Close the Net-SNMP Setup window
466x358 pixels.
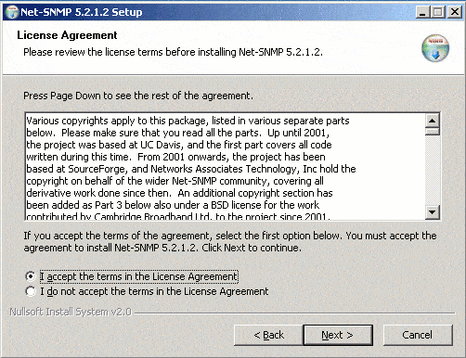tap(455, 12)
